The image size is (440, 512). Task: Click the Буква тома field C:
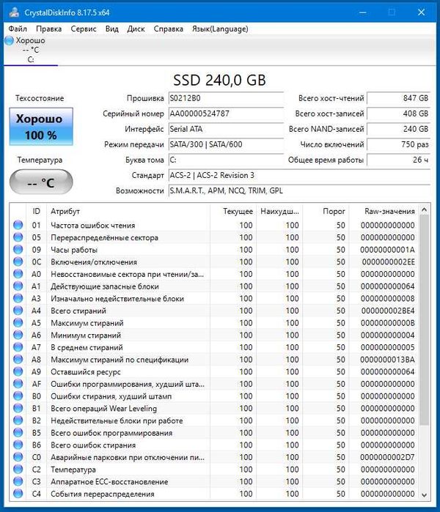tap(226, 160)
